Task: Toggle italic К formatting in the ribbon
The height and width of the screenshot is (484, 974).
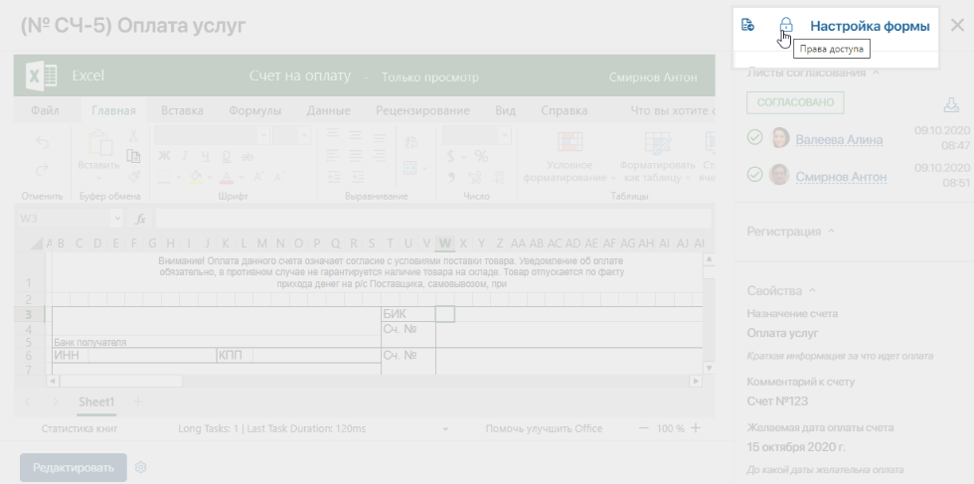Action: point(185,157)
